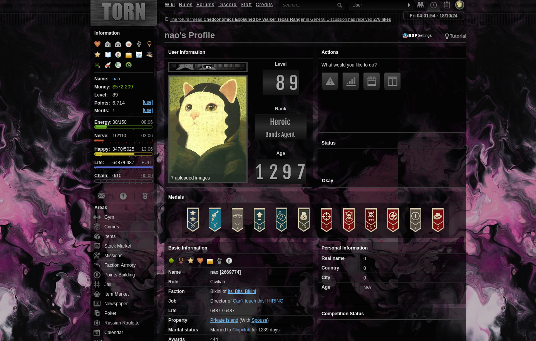536x341 pixels.
Task: Click the Russian Roulette icon in Areas sidebar
Action: (x=97, y=323)
